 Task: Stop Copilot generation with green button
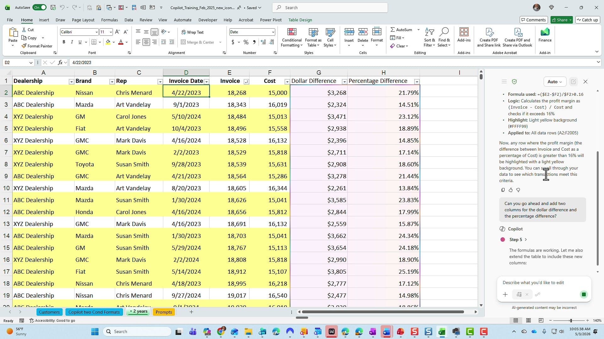pos(584,294)
